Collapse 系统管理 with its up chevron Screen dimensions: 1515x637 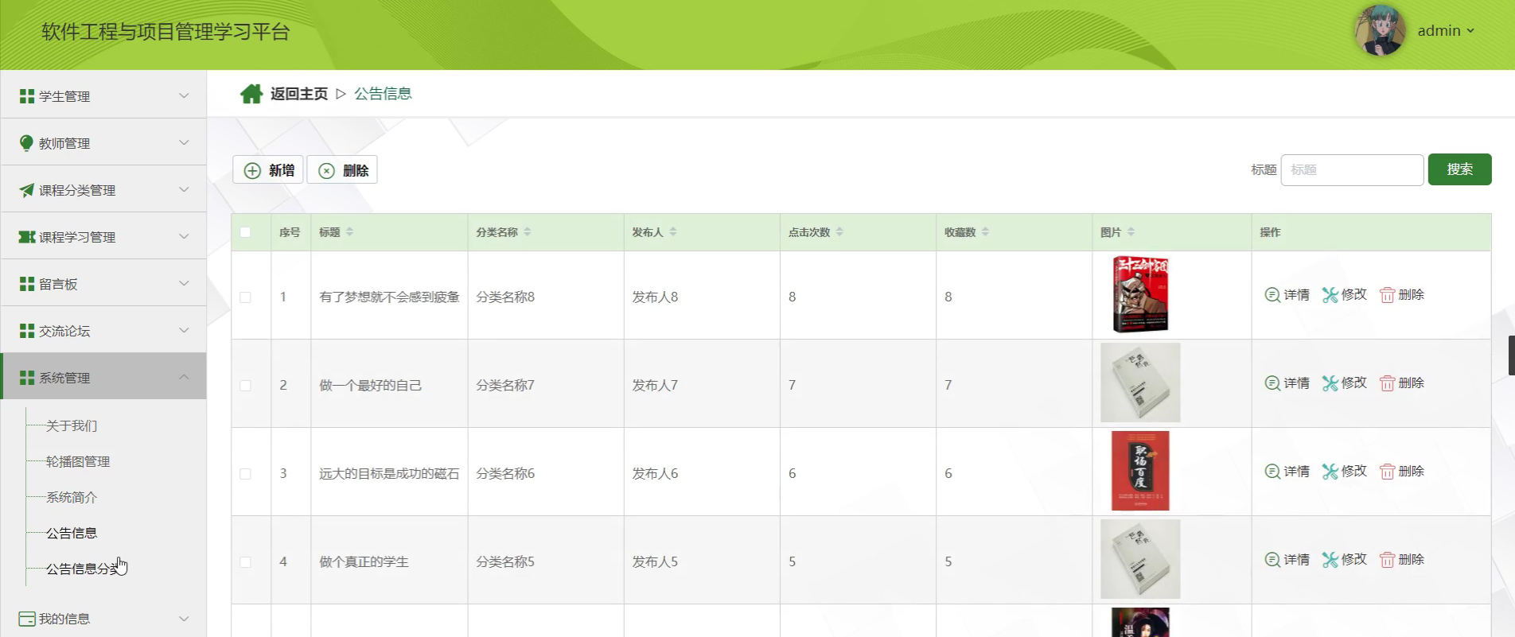pyautogui.click(x=184, y=377)
